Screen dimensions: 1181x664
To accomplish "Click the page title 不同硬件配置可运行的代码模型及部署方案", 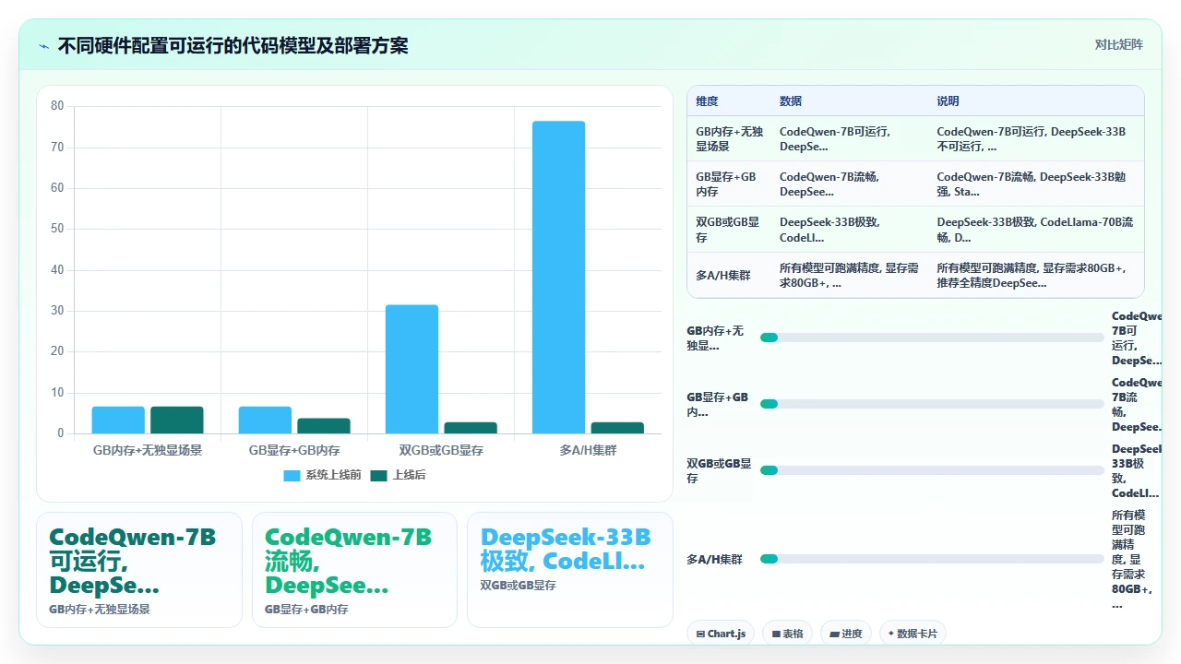I will click(x=233, y=45).
